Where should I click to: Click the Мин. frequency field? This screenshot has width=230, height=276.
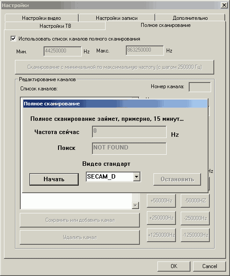[62, 51]
